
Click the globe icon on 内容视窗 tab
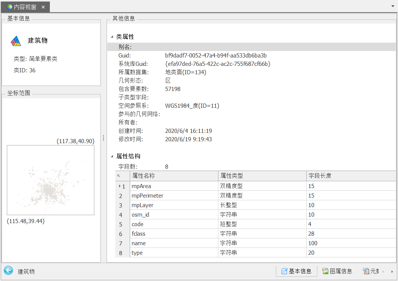(x=9, y=7)
